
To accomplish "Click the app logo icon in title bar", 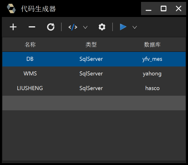I will click(11, 8).
